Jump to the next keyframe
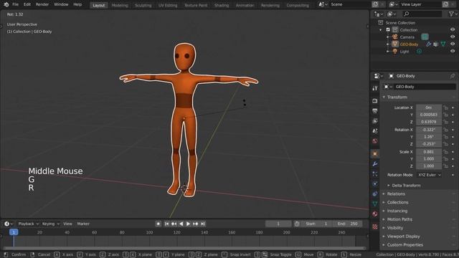 [196, 224]
